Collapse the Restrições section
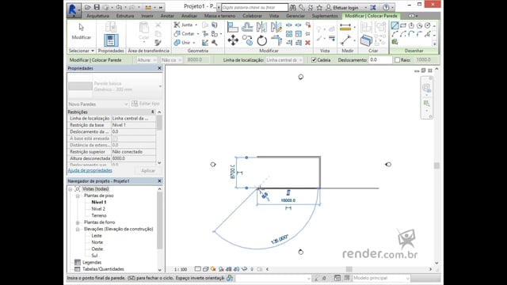 [x=152, y=112]
